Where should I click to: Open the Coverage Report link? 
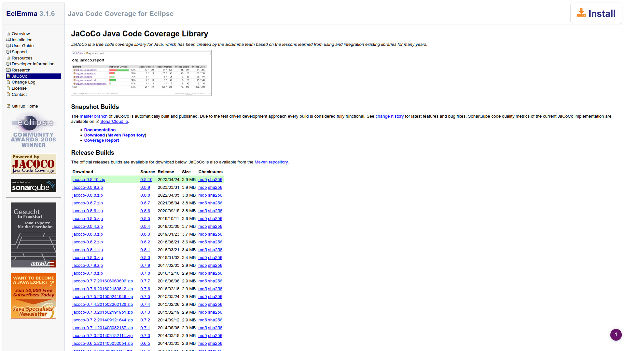coord(102,140)
